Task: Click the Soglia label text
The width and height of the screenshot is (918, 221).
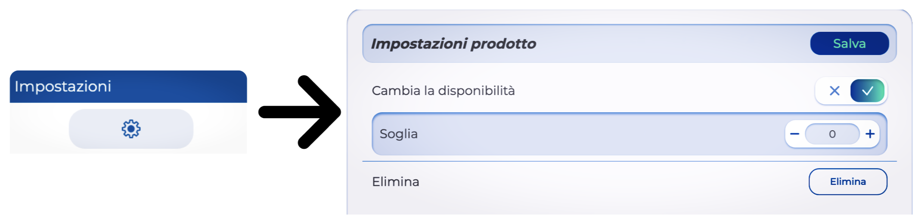Action: [x=398, y=134]
